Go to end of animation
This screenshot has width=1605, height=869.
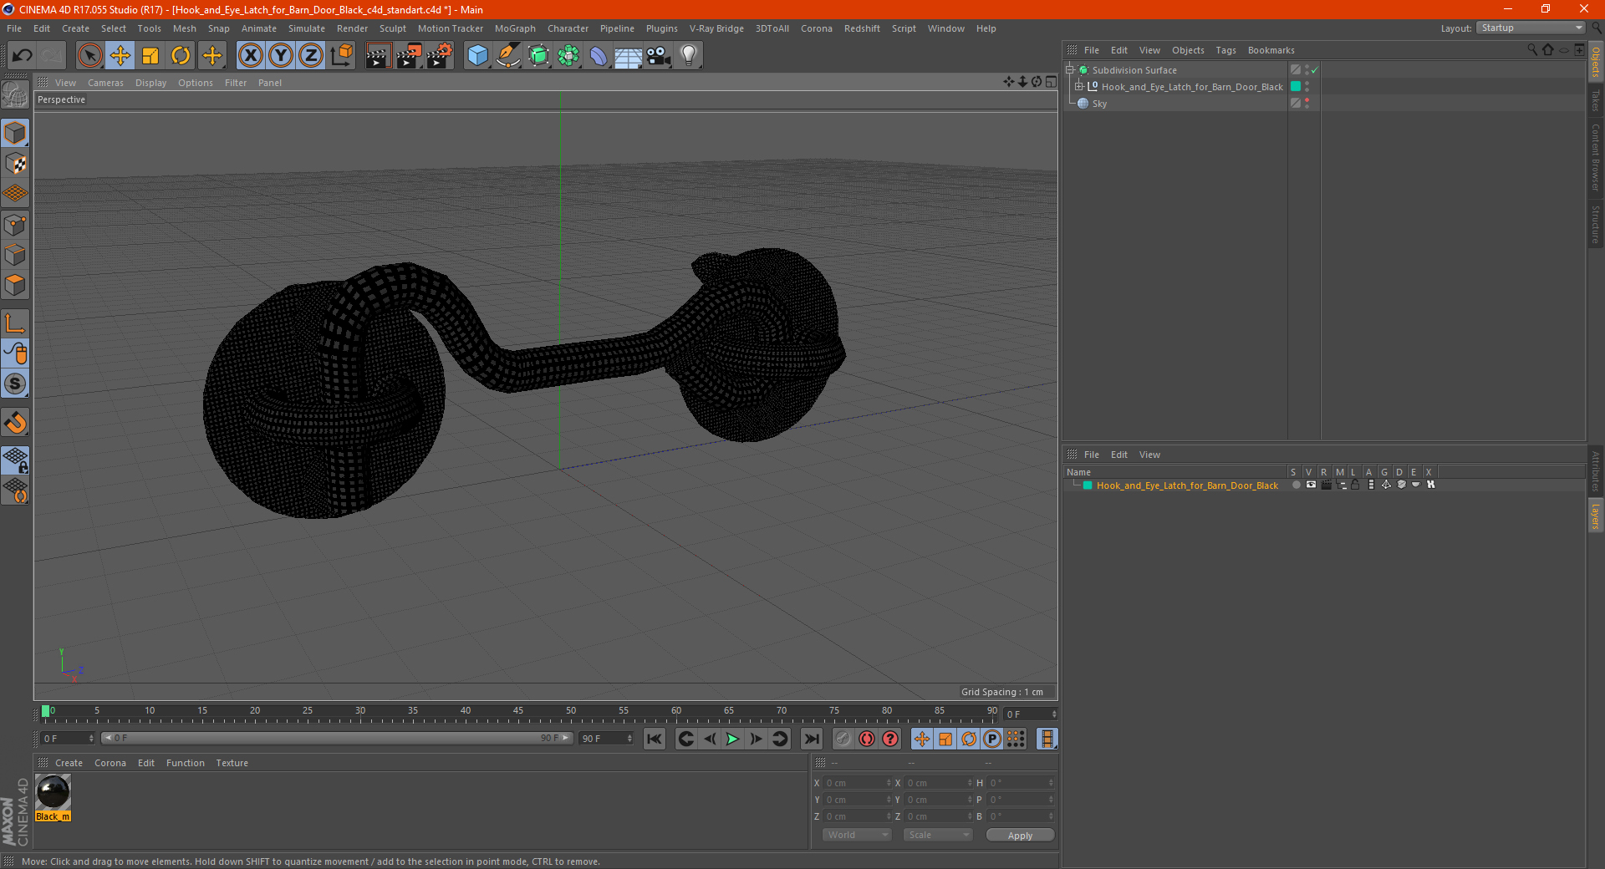811,739
